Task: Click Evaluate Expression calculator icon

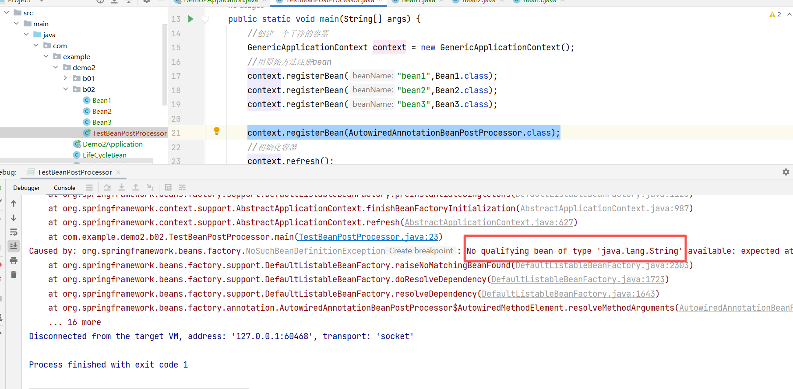Action: tap(168, 187)
